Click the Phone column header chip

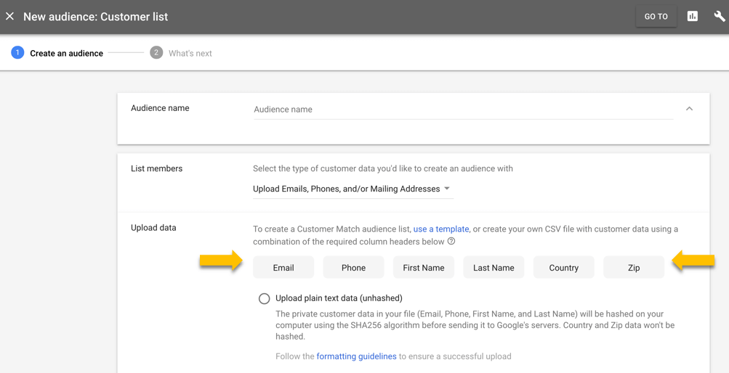[x=353, y=268]
